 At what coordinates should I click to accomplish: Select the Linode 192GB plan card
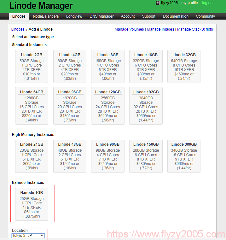tap(146, 106)
